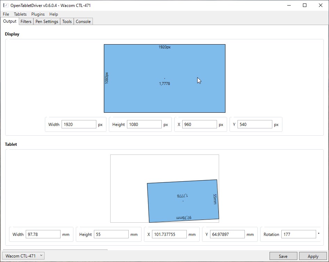Click the display Width input field
This screenshot has height=262, width=329.
coord(79,125)
